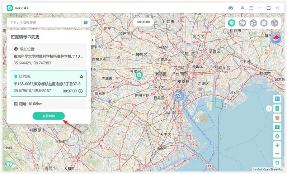Click the current location blue marker on map

coord(177,96)
